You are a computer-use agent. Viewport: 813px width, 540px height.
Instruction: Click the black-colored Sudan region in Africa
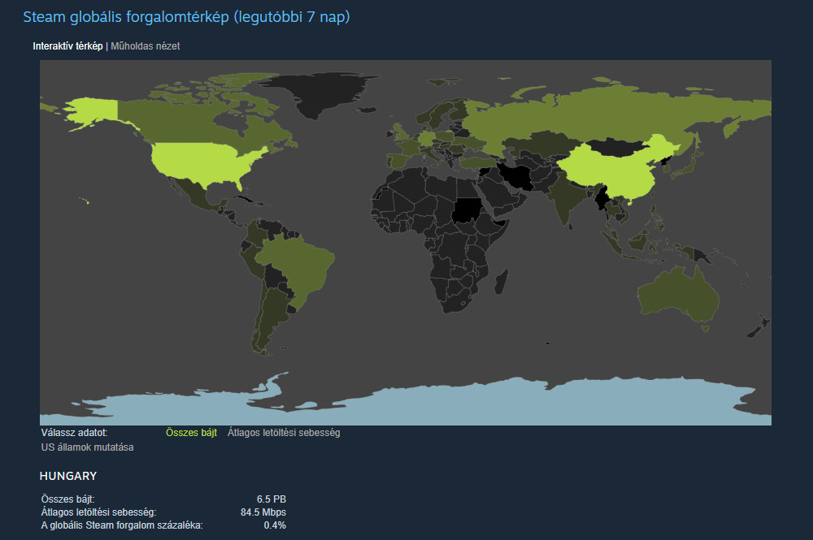click(x=467, y=210)
